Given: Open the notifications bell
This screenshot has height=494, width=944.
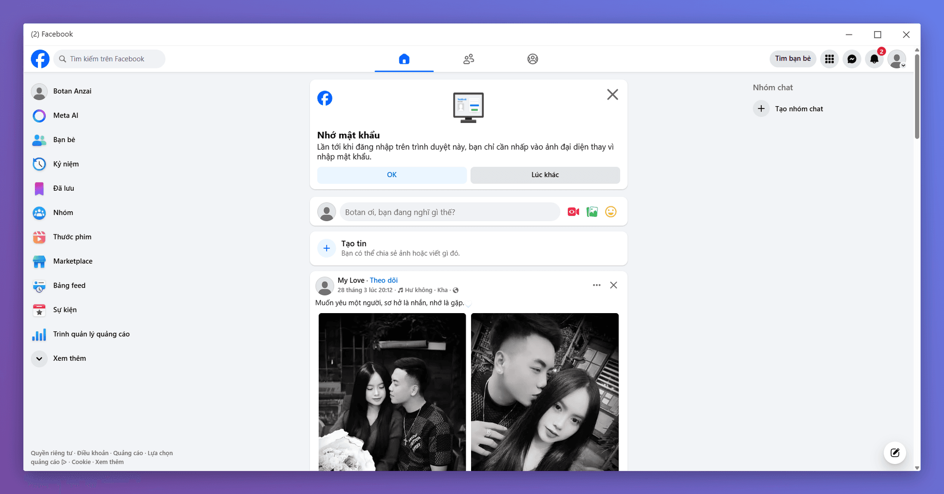Looking at the screenshot, I should pyautogui.click(x=874, y=59).
